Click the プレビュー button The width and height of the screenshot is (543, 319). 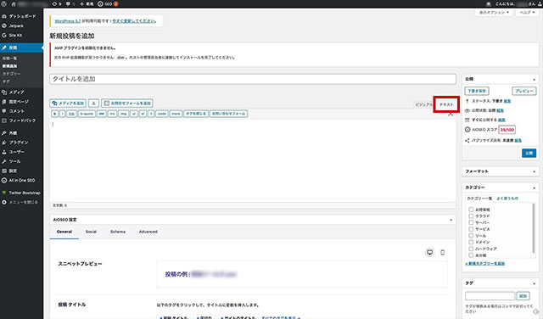(x=524, y=91)
